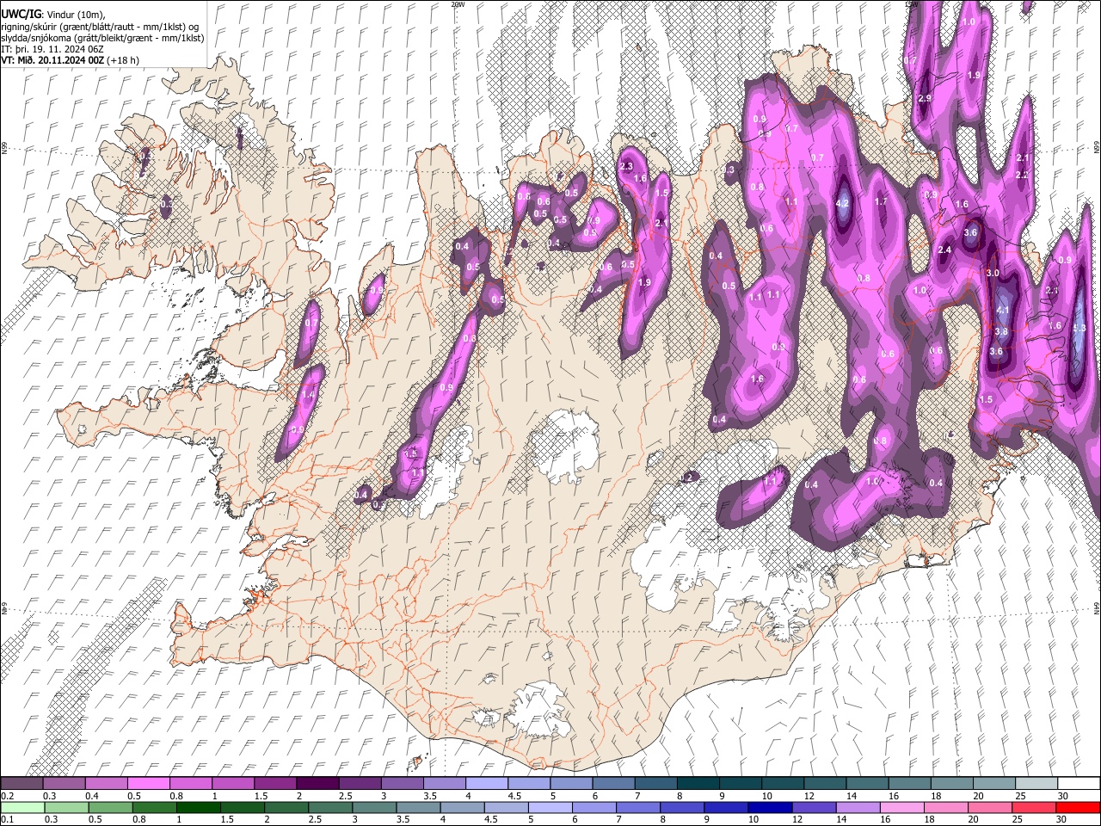Click the violet 12 swatch, bottom legend

tap(813, 808)
